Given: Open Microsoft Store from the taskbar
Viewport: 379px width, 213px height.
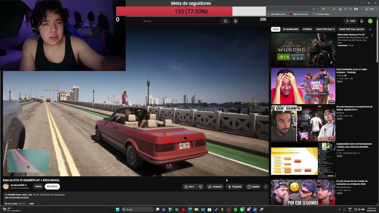Looking at the screenshot, I should tap(209, 209).
